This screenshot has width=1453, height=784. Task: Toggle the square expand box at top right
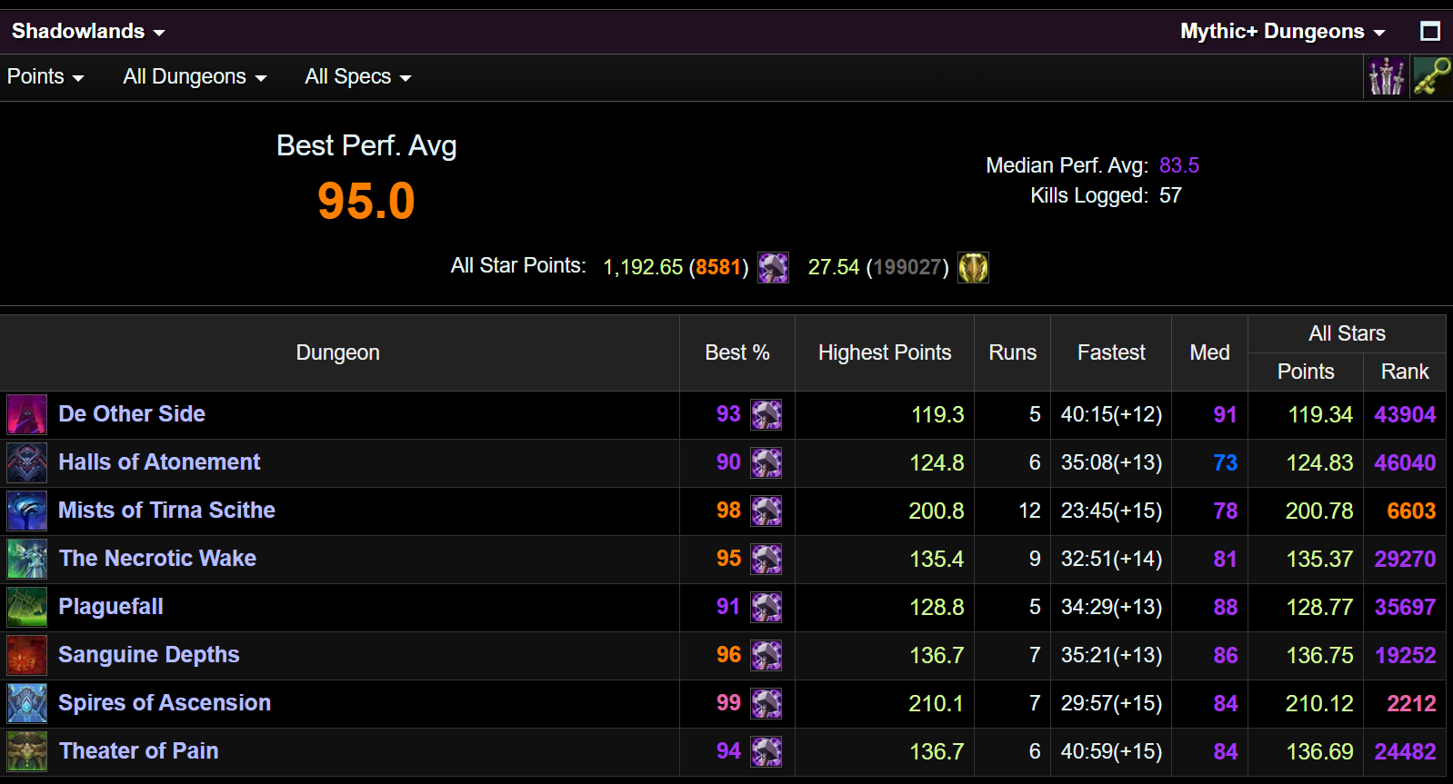point(1430,32)
